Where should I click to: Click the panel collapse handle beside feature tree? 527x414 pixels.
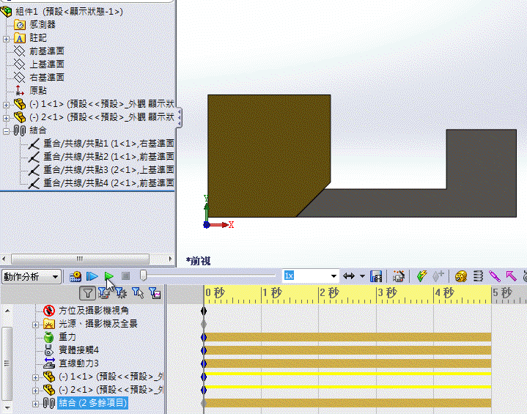(x=179, y=118)
